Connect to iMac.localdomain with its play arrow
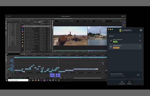 [x=140, y=41]
